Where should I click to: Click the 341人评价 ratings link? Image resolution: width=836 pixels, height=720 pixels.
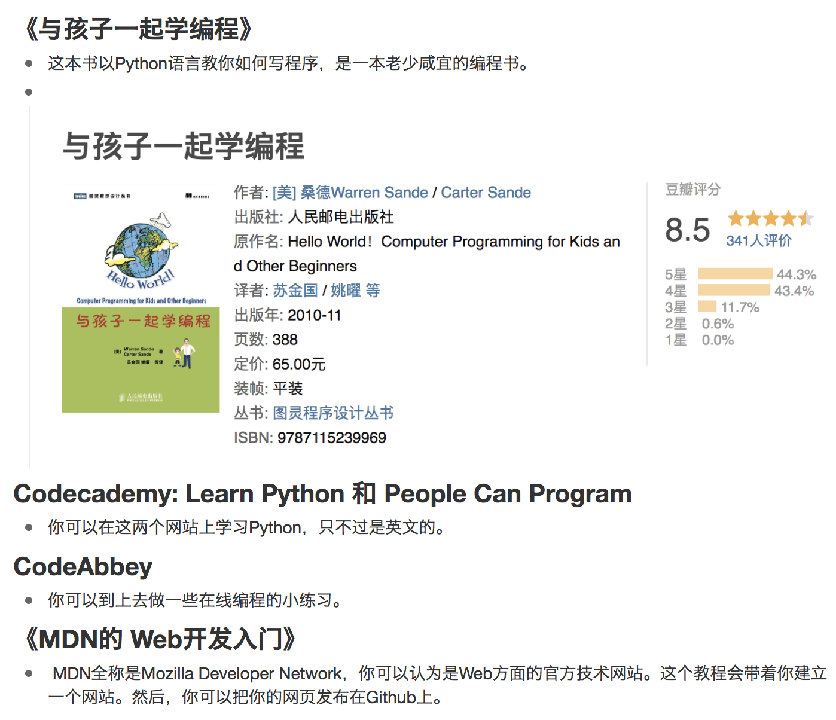click(758, 240)
